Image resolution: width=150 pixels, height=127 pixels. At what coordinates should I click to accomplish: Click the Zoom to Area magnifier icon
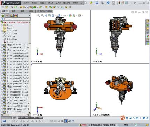tap(42, 15)
